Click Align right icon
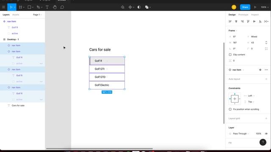This screenshot has height=152, width=271. (242, 22)
